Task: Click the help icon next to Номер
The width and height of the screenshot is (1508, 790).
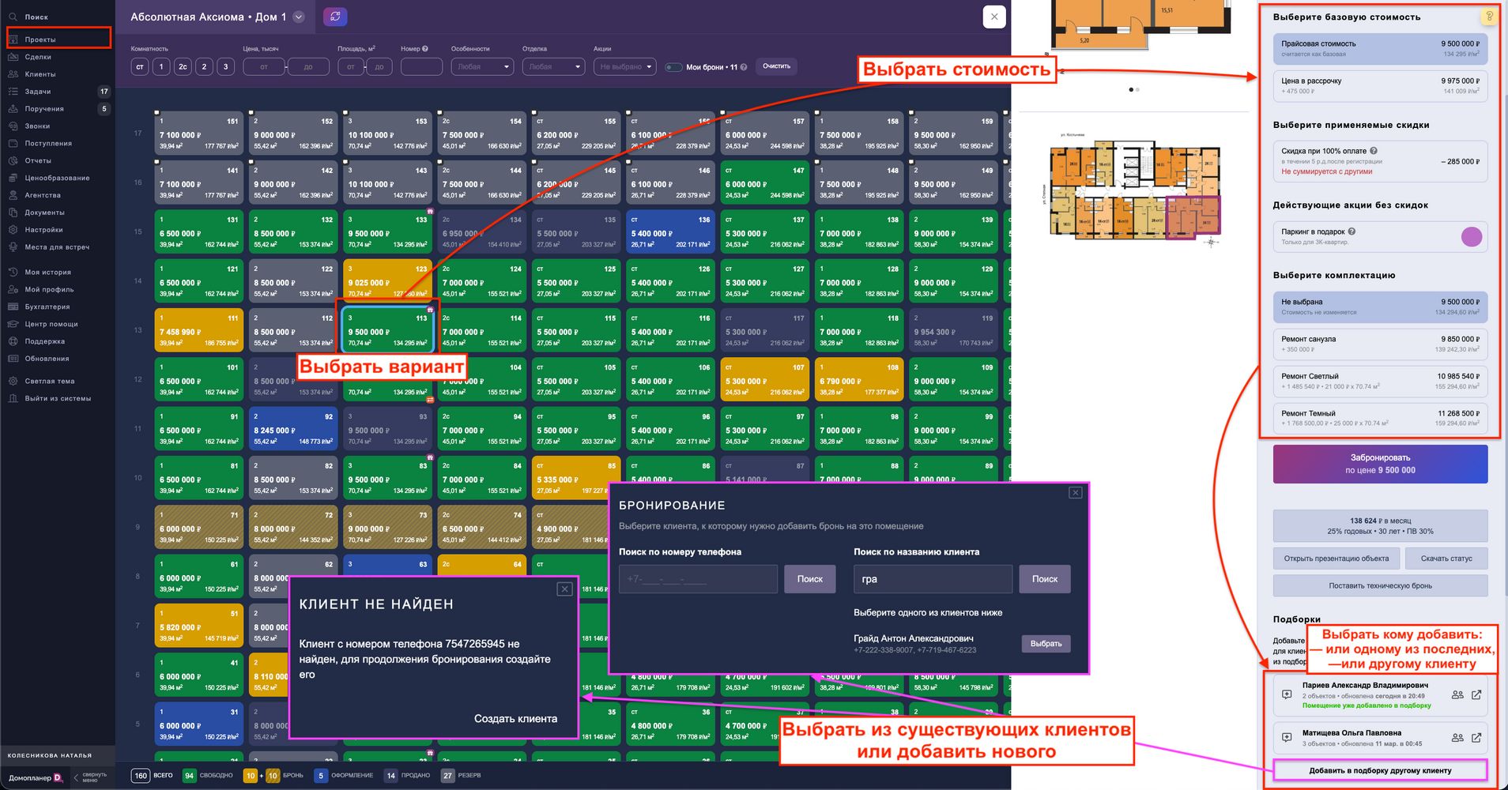Action: 425,49
